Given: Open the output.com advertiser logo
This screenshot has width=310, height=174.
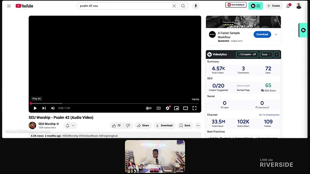Looking at the screenshot, I should 212,34.
